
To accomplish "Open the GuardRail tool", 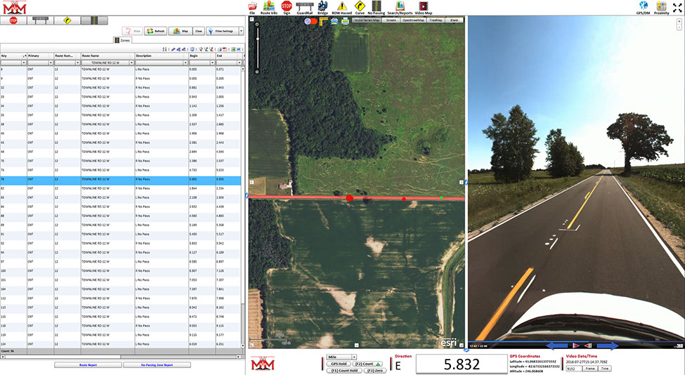I will (305, 7).
